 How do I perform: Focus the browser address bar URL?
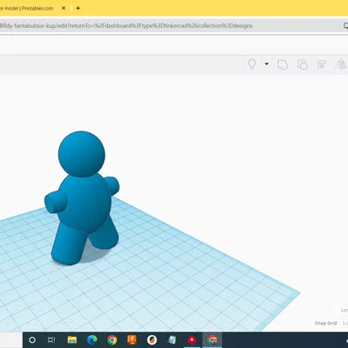126,26
